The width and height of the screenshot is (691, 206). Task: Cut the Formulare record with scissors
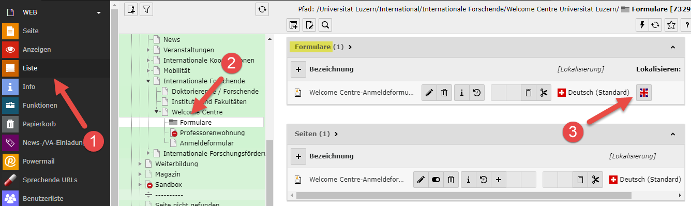543,93
